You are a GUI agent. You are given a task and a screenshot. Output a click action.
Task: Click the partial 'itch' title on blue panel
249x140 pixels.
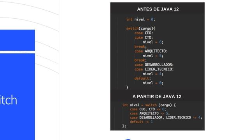click(x=9, y=100)
